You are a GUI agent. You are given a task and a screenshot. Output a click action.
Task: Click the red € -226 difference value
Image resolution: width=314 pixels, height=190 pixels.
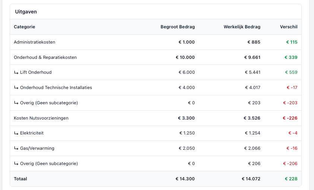tap(290, 118)
